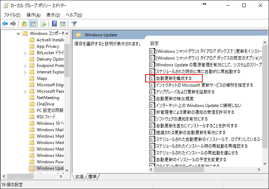Click the app icon in title bar
Screen dimensions: 269x189
point(6,5)
